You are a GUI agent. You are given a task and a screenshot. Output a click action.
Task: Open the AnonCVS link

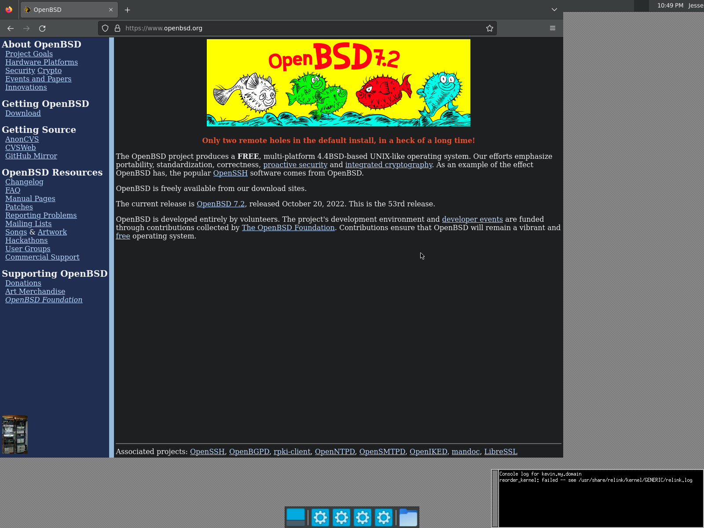pos(22,139)
